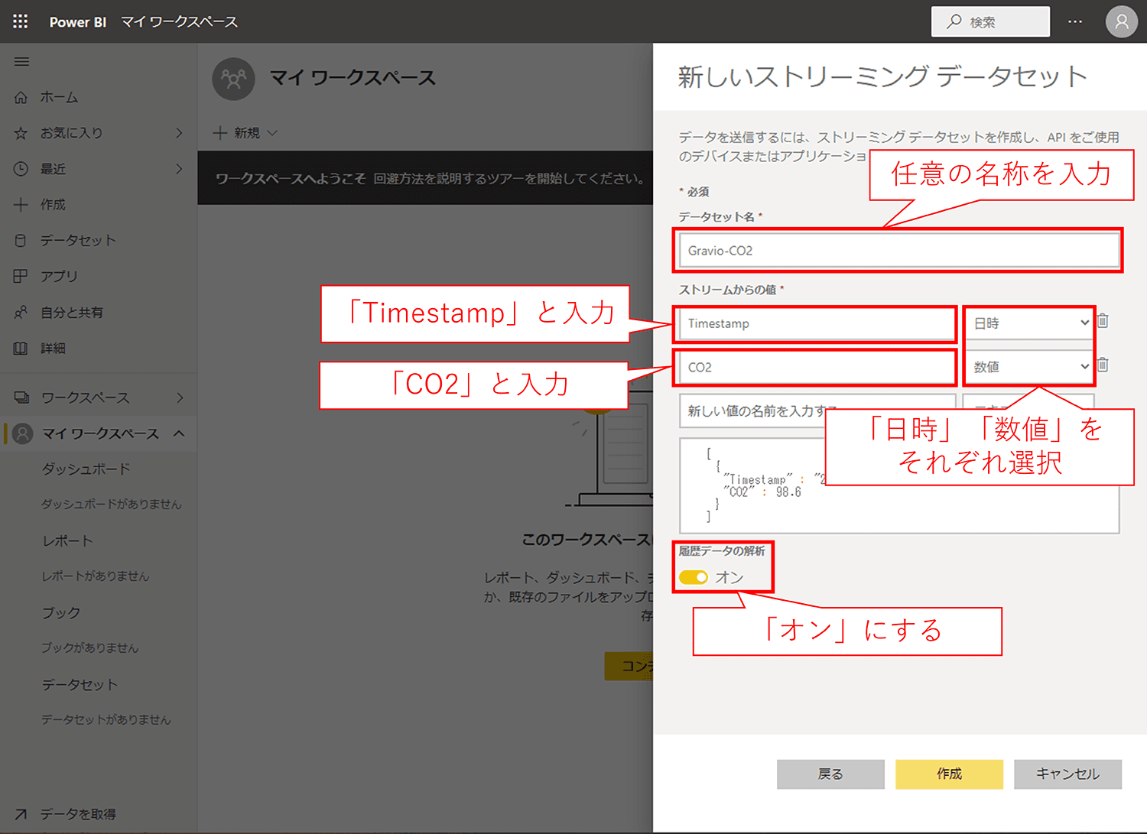Screen dimensions: 1147x834
Task: Select ホーム in the navigation
Action: (x=59, y=97)
